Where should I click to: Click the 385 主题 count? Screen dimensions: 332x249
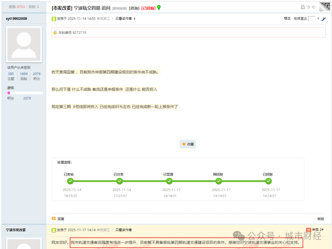click(11, 76)
